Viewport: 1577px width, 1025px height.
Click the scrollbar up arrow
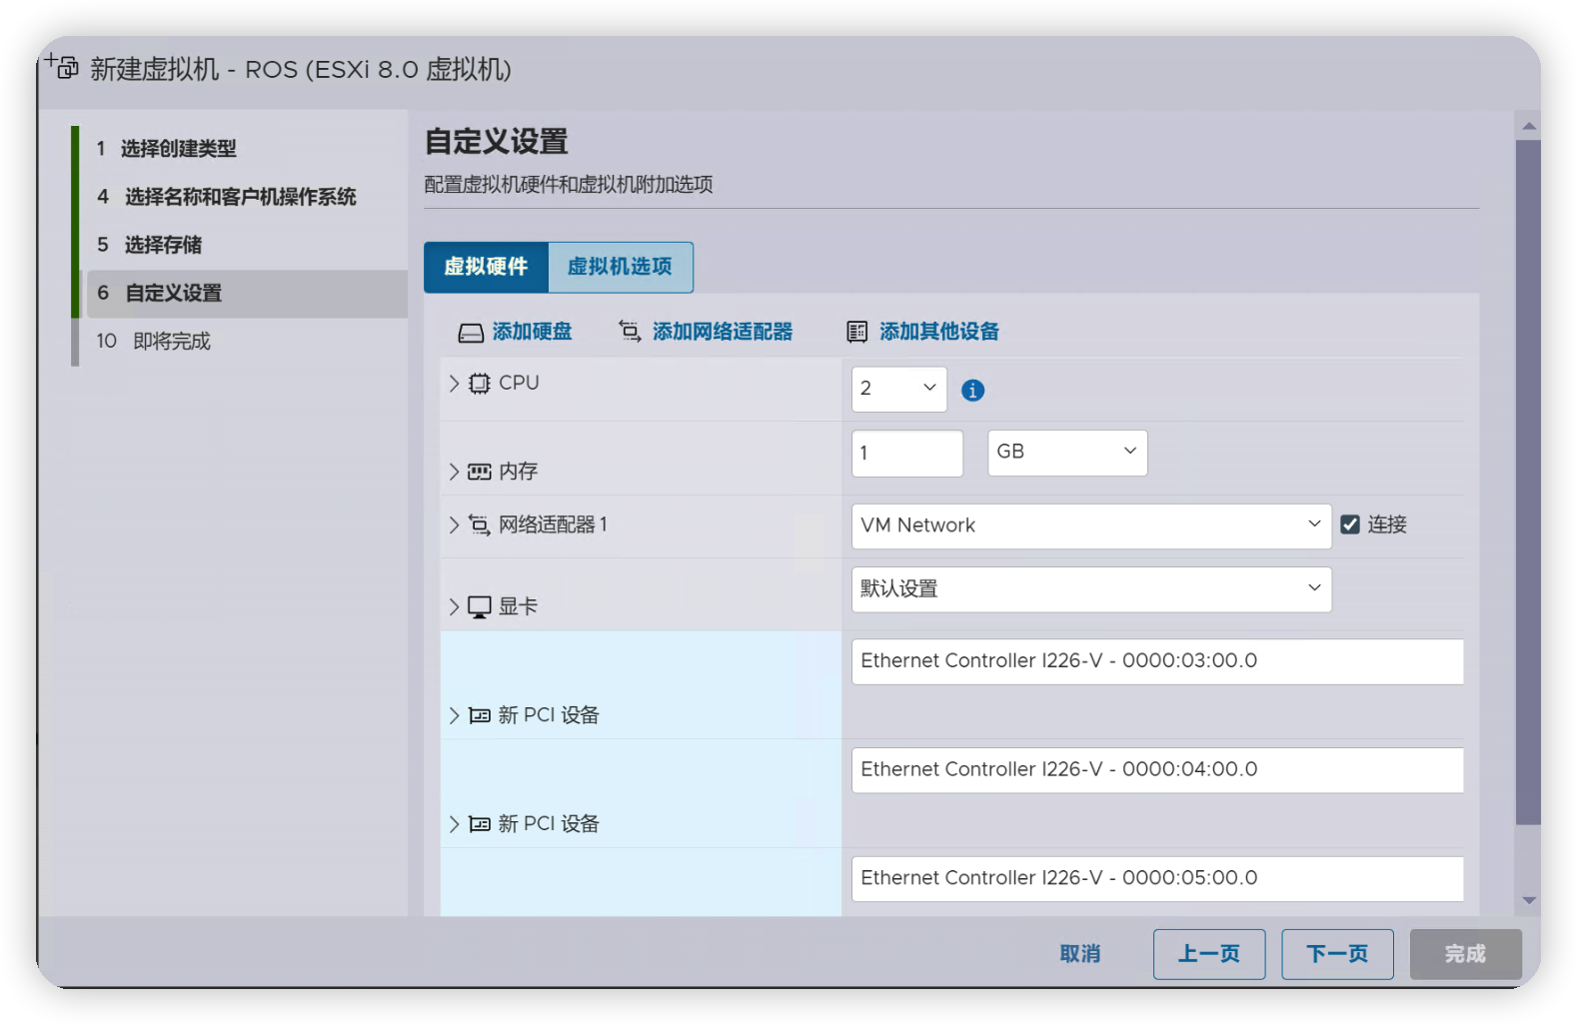tap(1528, 126)
